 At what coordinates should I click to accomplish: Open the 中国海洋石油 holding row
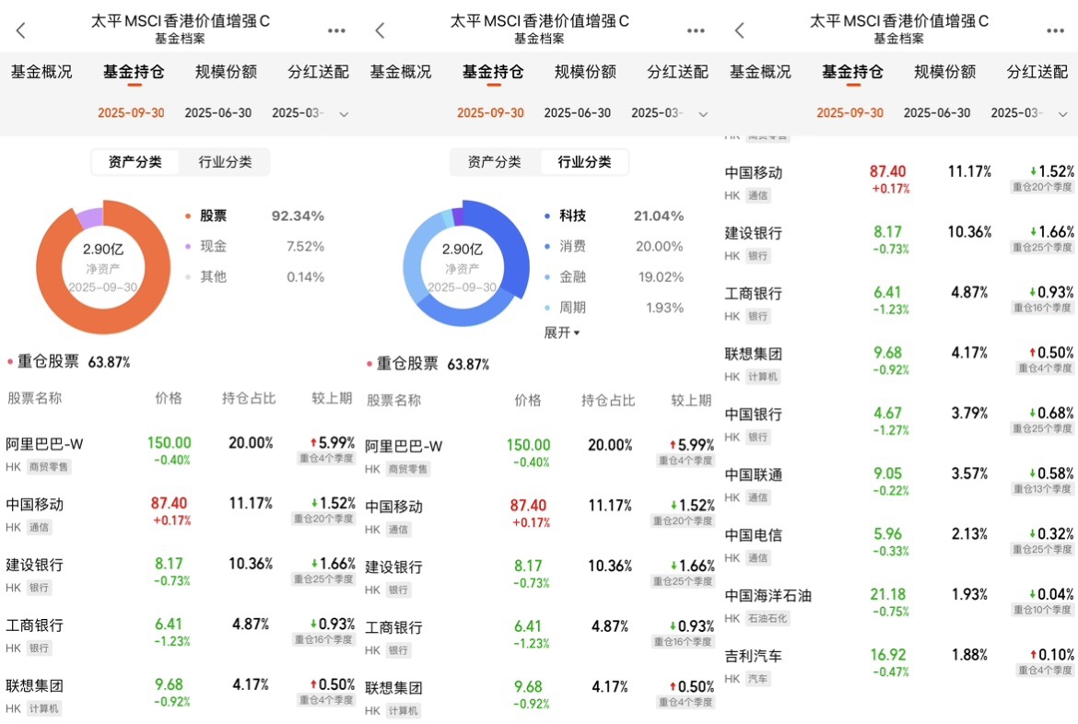tap(898, 606)
